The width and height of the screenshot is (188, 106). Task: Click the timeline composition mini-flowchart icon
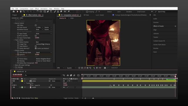tap(64, 75)
